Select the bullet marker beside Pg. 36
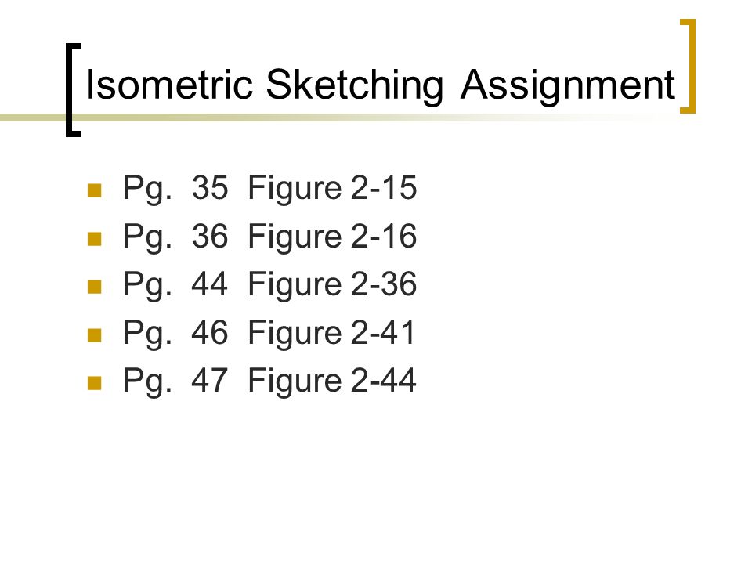The image size is (752, 564). pos(95,238)
